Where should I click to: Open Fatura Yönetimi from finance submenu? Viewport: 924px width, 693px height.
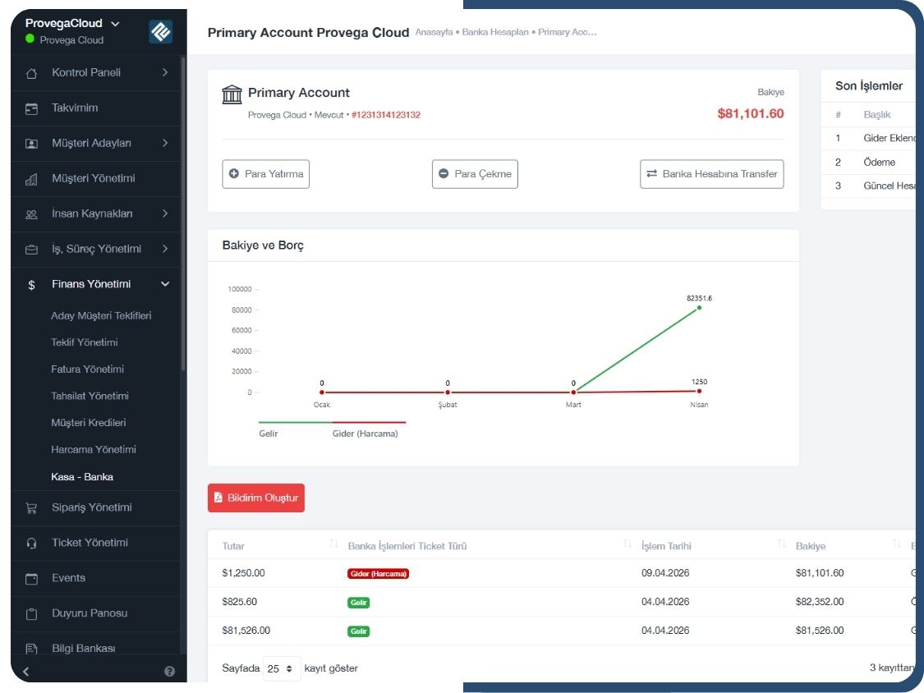tap(87, 369)
